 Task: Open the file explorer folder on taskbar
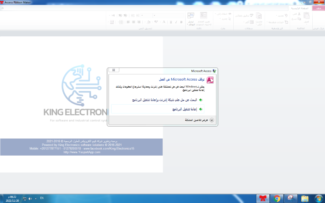(x=305, y=198)
